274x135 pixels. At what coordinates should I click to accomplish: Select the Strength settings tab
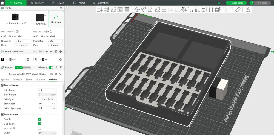[17, 80]
